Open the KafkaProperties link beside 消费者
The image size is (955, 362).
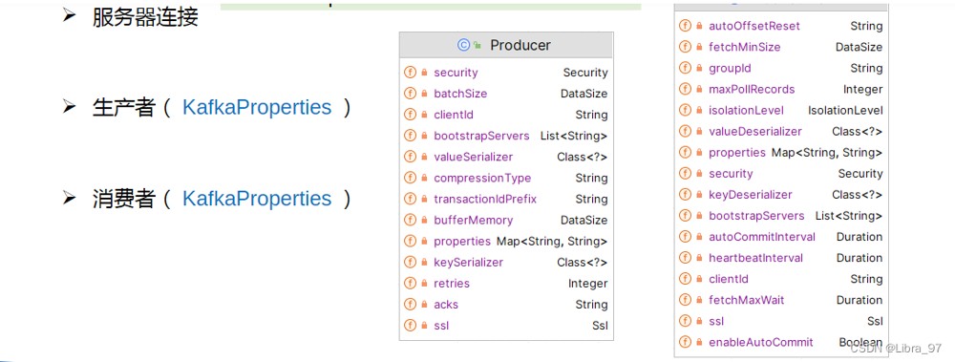(x=257, y=199)
